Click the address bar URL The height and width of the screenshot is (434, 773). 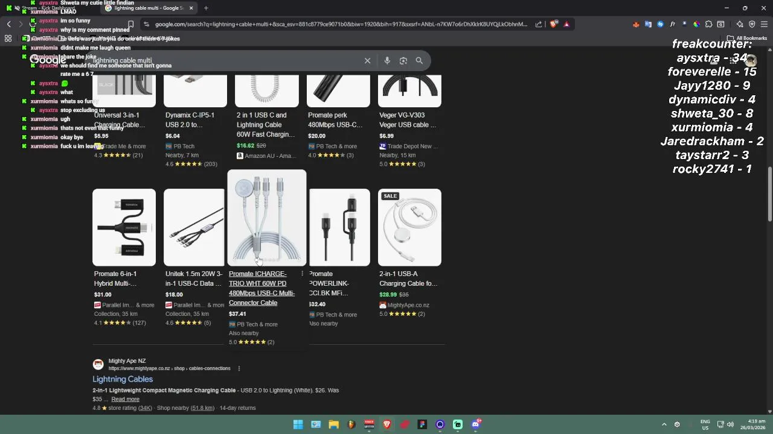coord(341,24)
